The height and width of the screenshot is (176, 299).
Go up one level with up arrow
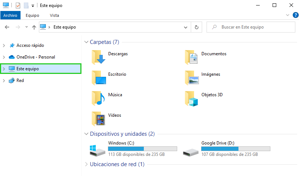pyautogui.click(x=34, y=27)
